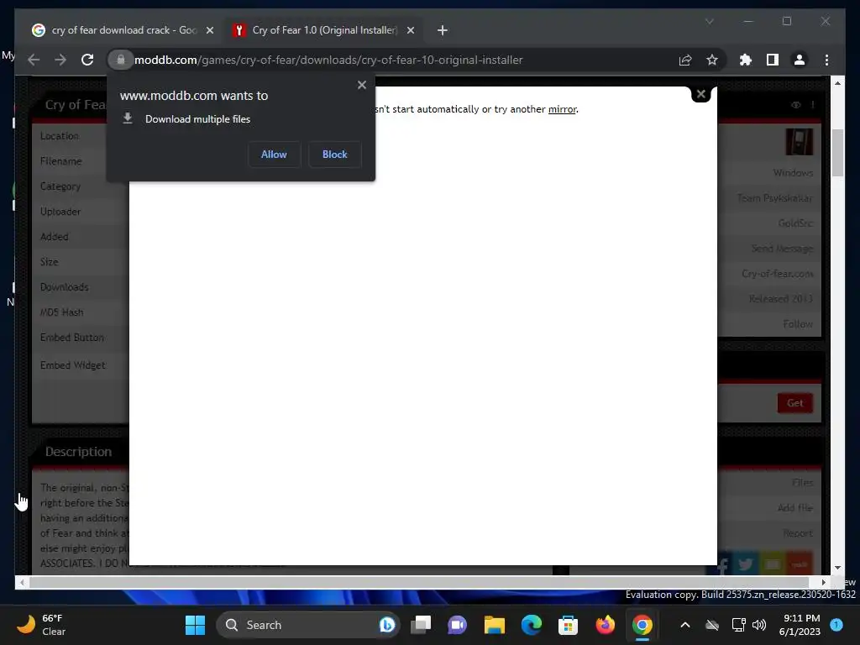Open the mirror link
The image size is (860, 645).
(562, 109)
